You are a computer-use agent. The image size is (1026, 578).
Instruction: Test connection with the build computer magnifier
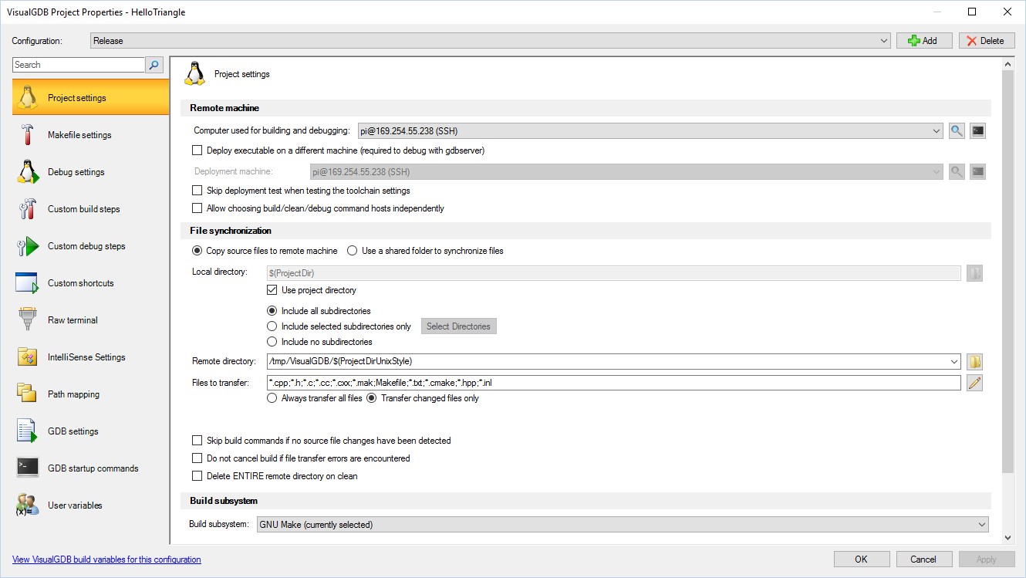pos(957,130)
